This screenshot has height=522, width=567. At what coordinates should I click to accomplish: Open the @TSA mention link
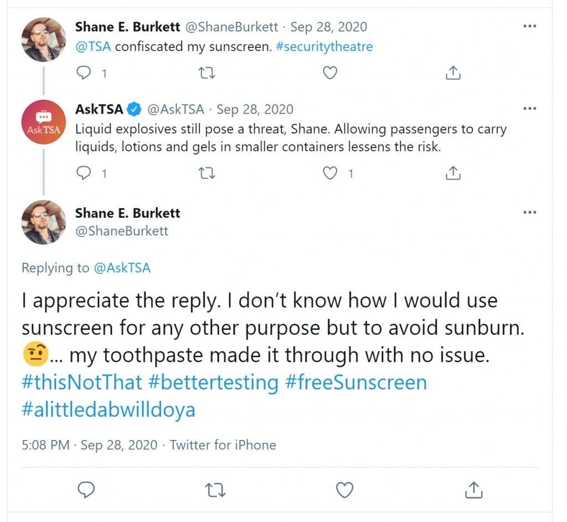click(93, 47)
